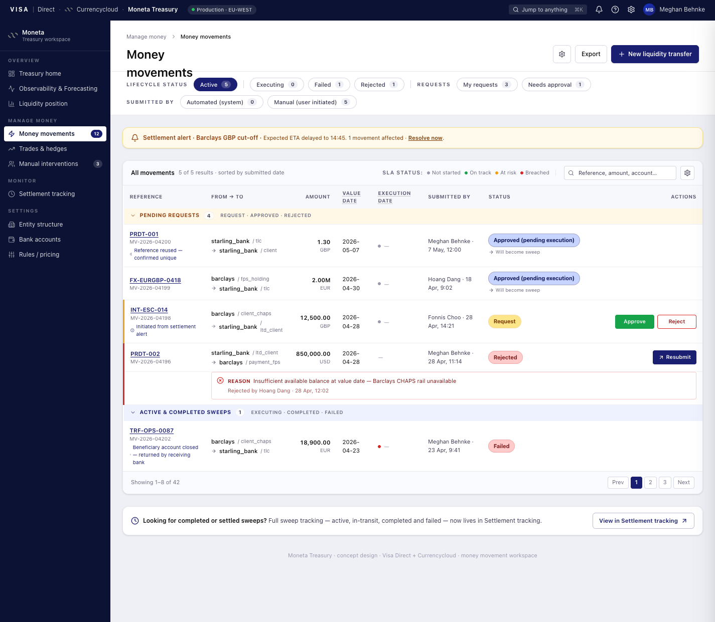This screenshot has height=622, width=715.
Task: Toggle Rejected lifecycle filter chip
Action: click(379, 85)
